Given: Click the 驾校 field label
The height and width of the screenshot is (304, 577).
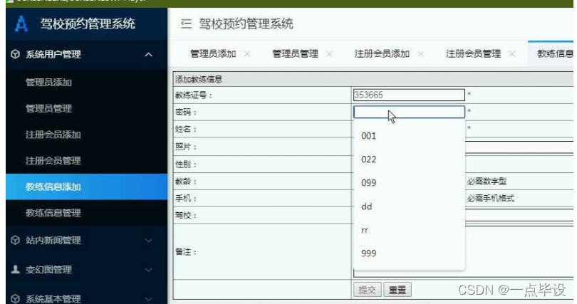Looking at the screenshot, I should coord(186,216).
